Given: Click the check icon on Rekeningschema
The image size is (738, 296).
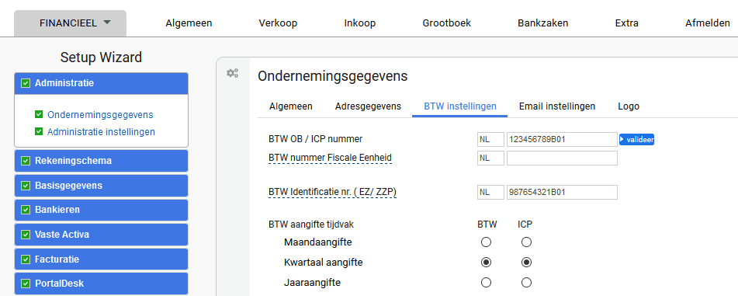Looking at the screenshot, I should pos(26,161).
